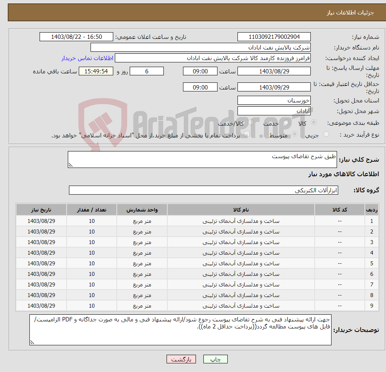
Task: Select the کالا/خدمت radio button
Action: point(251,122)
